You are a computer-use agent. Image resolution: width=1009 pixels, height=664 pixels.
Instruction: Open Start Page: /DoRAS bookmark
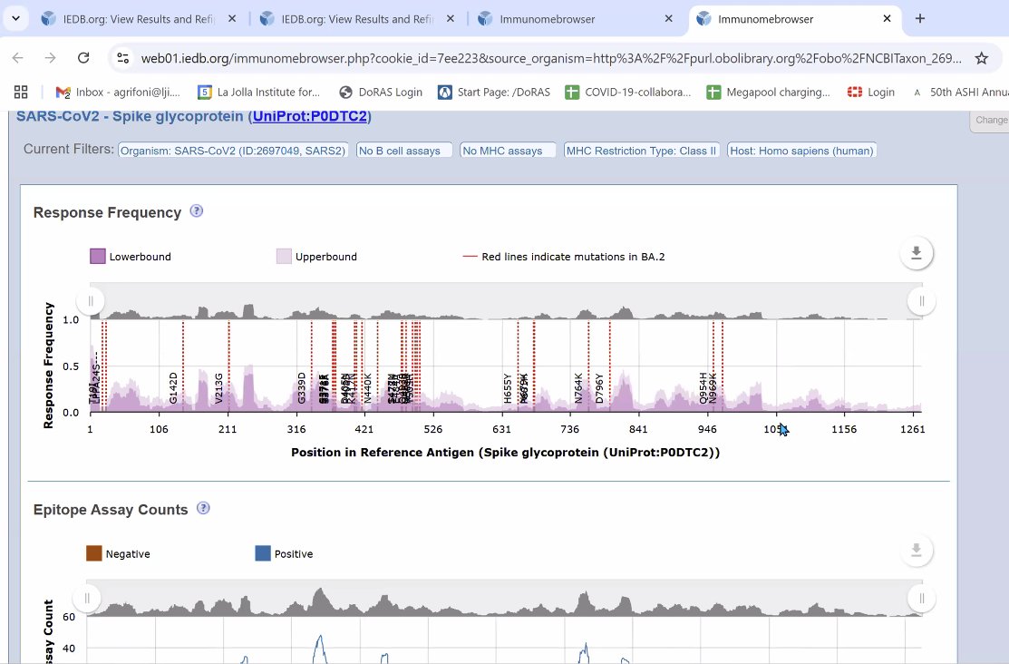[x=494, y=93]
